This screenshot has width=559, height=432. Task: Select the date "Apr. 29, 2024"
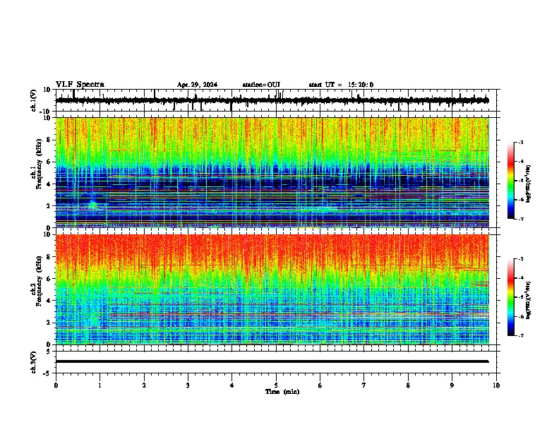pos(197,85)
